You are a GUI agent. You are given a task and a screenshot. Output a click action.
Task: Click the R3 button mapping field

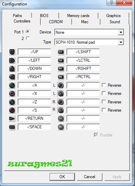point(83,127)
